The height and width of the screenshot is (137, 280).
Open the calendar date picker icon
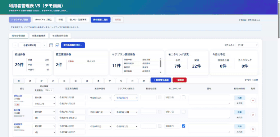[51, 45]
